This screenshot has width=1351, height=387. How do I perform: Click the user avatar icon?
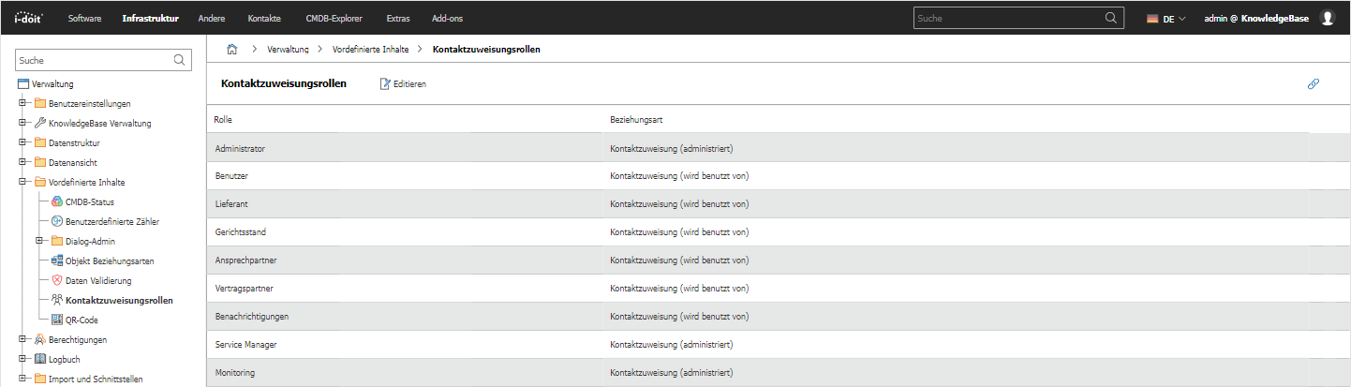point(1327,18)
